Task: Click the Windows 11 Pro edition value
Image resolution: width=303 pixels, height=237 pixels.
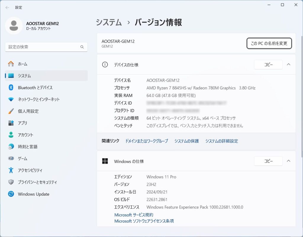Action: click(161, 177)
